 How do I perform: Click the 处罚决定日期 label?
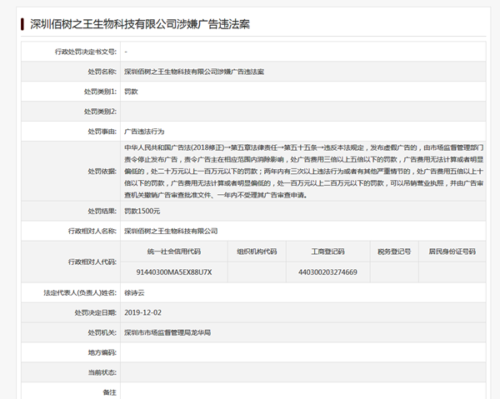coord(95,312)
